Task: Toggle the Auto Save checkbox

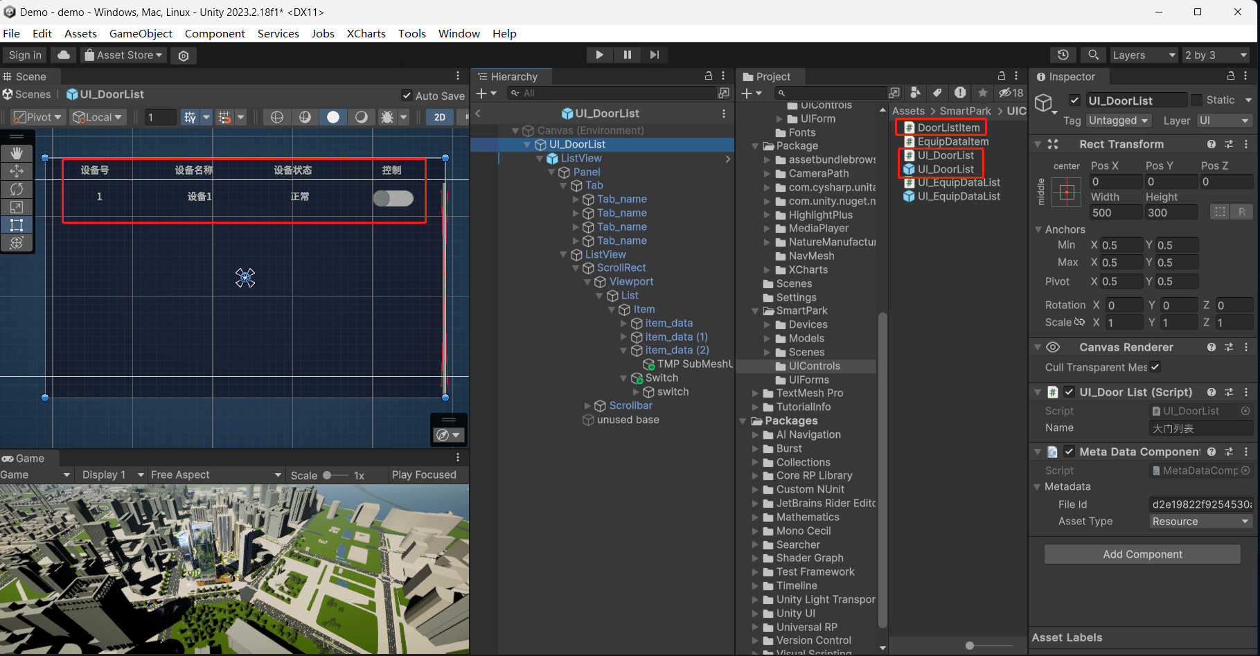Action: [x=407, y=96]
